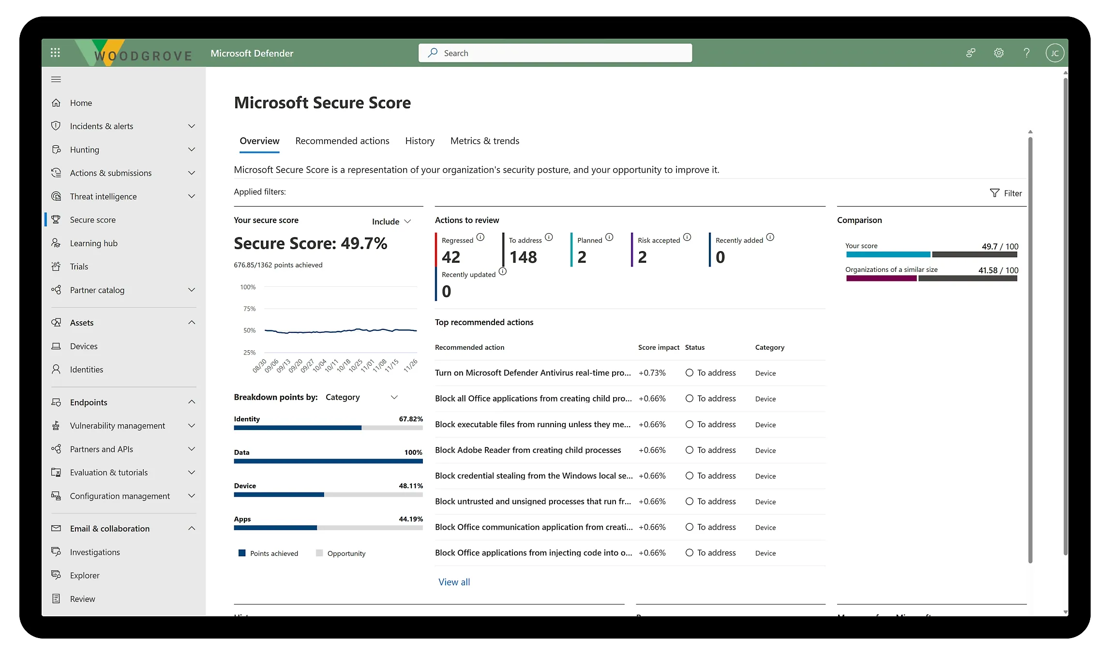Click the Identity points progress bar
The height and width of the screenshot is (655, 1110).
click(x=328, y=428)
